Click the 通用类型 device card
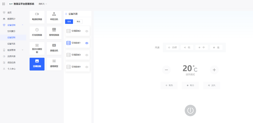253x123 pixels. click(x=54, y=64)
